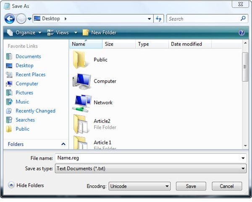Open the Encoding Unicode dropdown
This screenshot has width=252, height=202.
pos(139,186)
